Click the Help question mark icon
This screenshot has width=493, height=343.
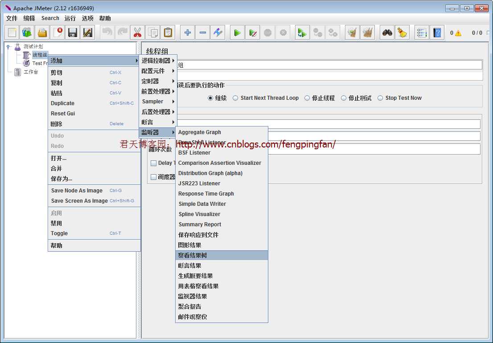click(x=437, y=33)
